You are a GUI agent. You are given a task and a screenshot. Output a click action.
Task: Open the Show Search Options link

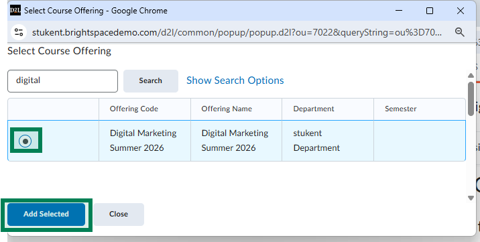pos(235,80)
